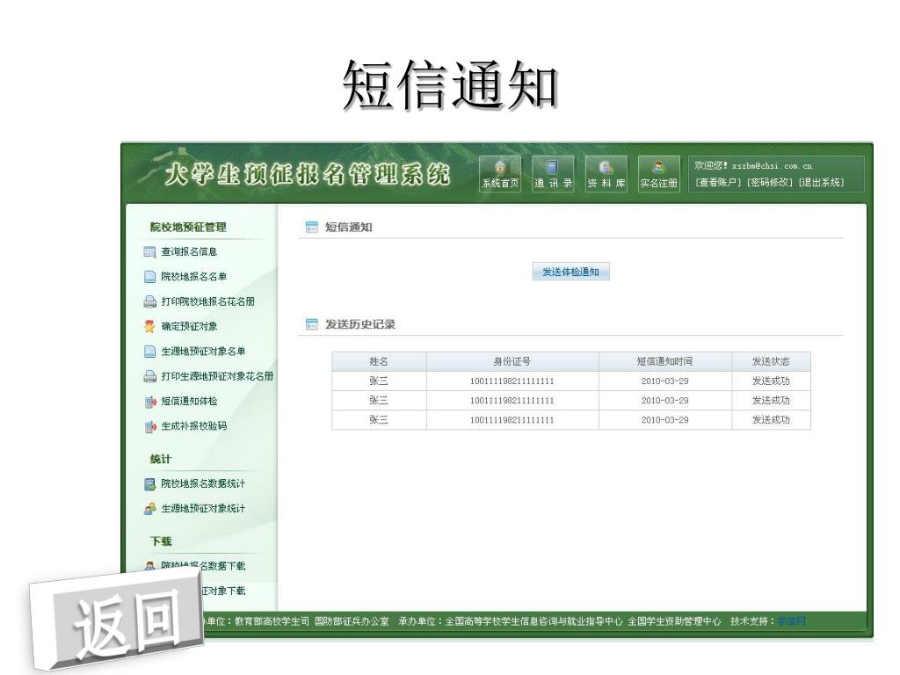This screenshot has height=675, width=900.
Task: Click document icon for 生源地预征对象名单
Action: (x=149, y=352)
